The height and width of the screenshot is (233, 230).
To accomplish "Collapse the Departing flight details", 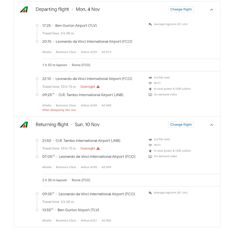I will pyautogui.click(x=211, y=10).
